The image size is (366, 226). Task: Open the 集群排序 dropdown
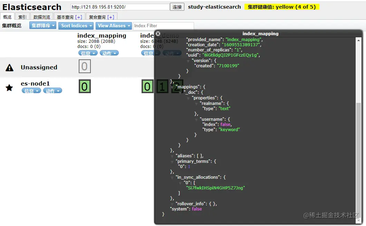tap(43, 26)
